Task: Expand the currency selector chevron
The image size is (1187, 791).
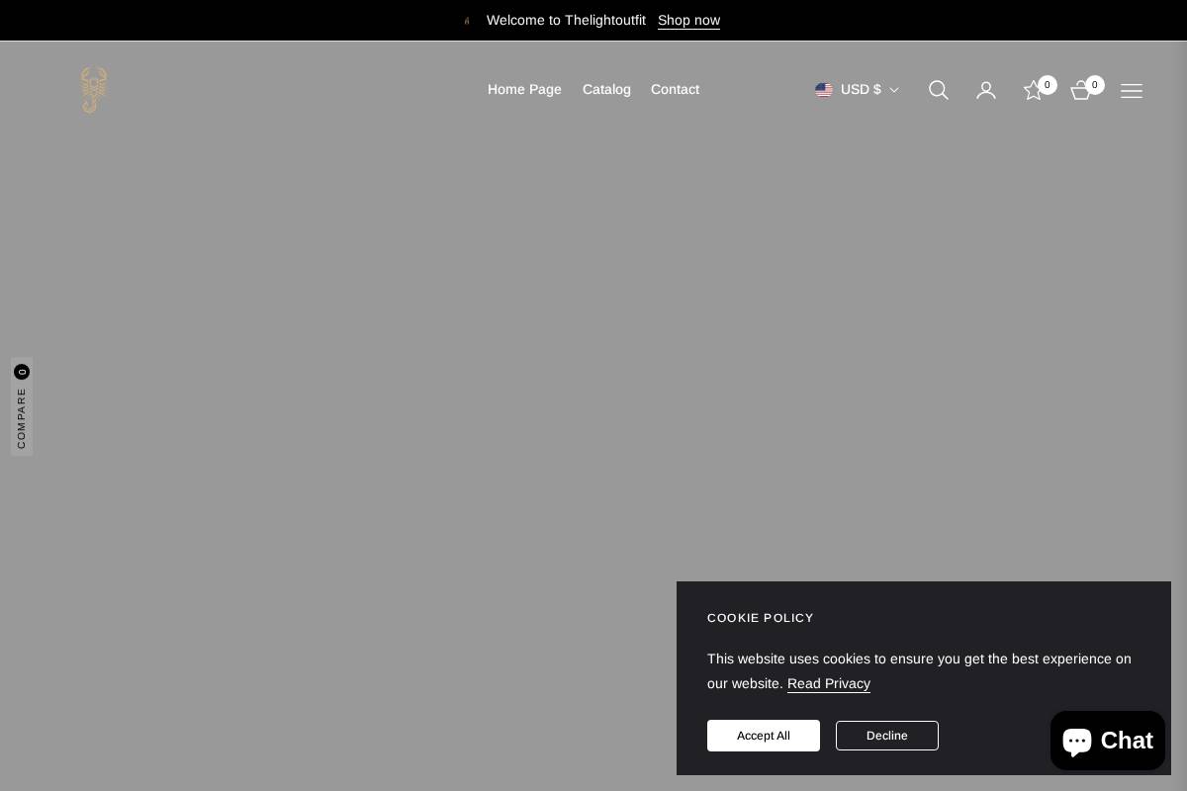Action: [x=894, y=90]
